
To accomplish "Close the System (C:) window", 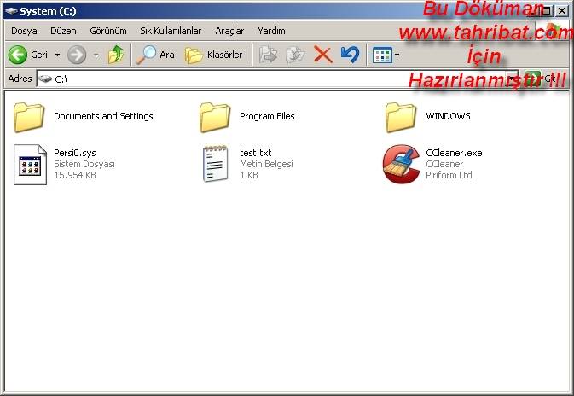I will 561,10.
